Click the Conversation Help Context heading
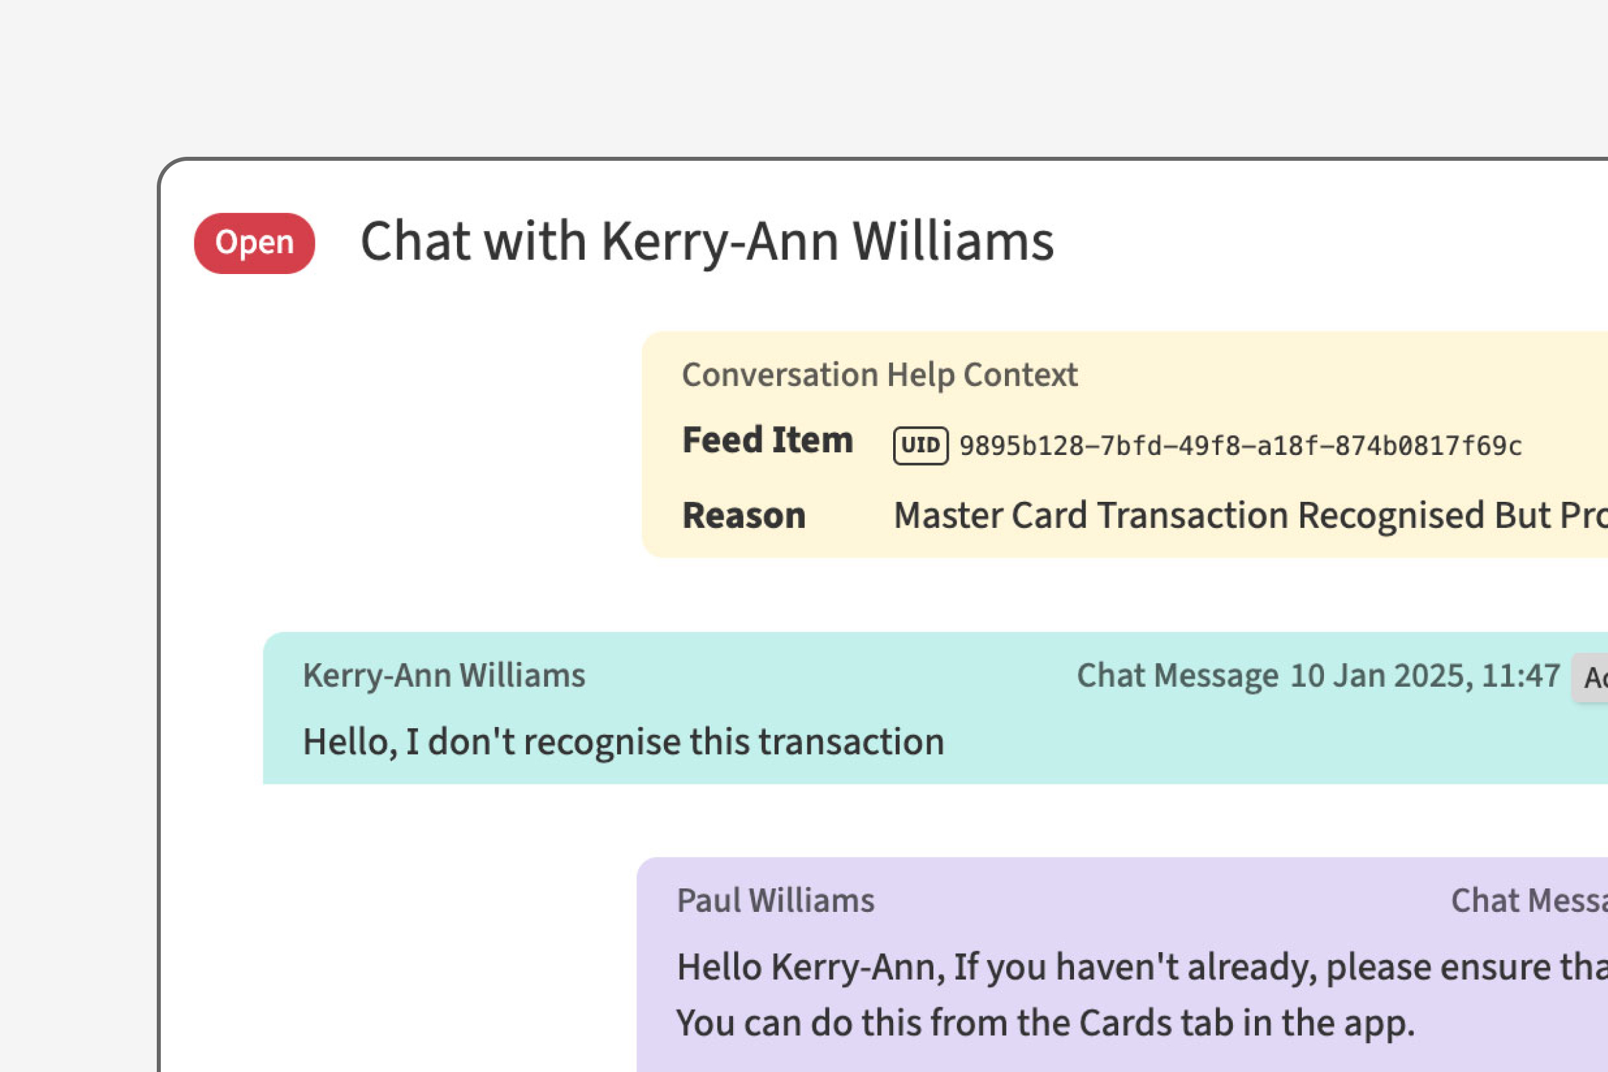Image resolution: width=1608 pixels, height=1072 pixels. click(879, 375)
